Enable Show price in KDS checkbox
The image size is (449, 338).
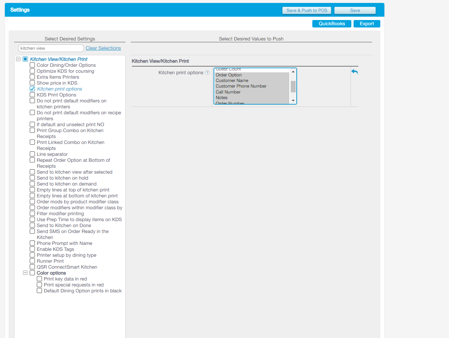(x=32, y=83)
